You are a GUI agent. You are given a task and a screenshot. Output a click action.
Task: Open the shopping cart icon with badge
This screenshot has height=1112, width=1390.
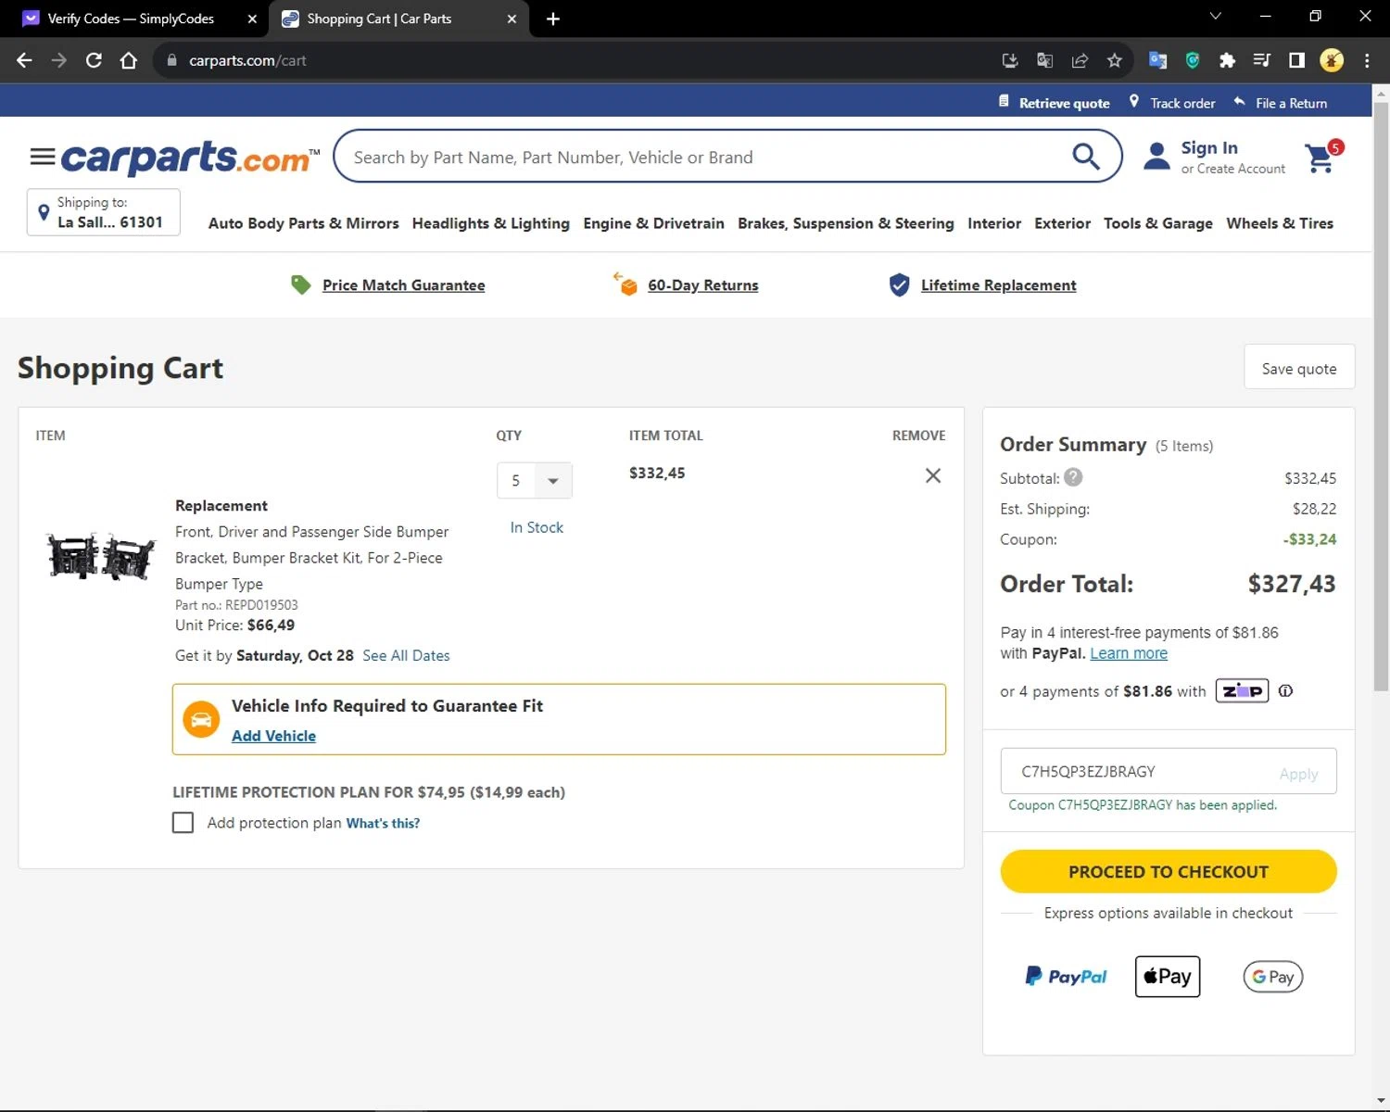[x=1322, y=157]
